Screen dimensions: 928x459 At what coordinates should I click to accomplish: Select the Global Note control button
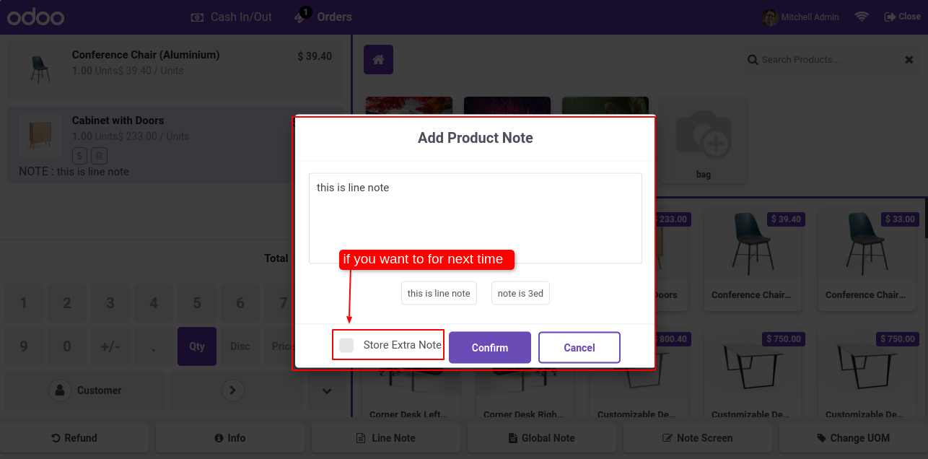pos(542,438)
